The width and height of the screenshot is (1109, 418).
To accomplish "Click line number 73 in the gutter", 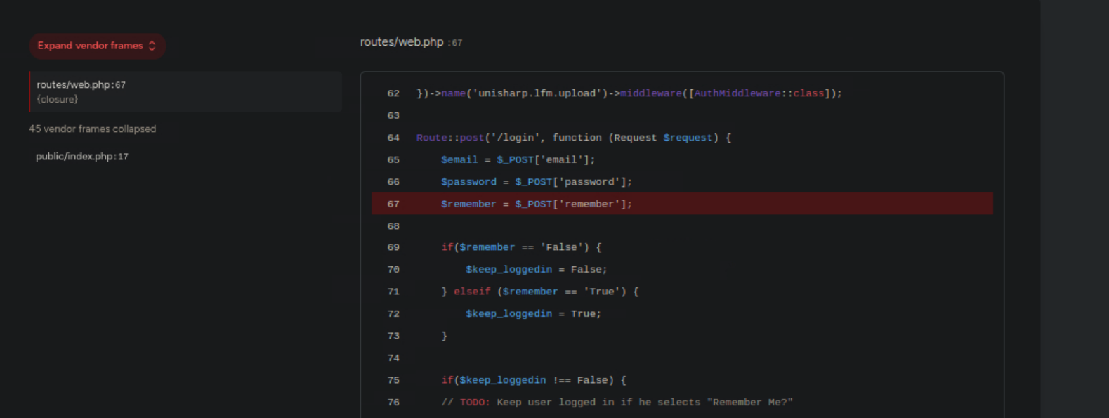I will 393,336.
